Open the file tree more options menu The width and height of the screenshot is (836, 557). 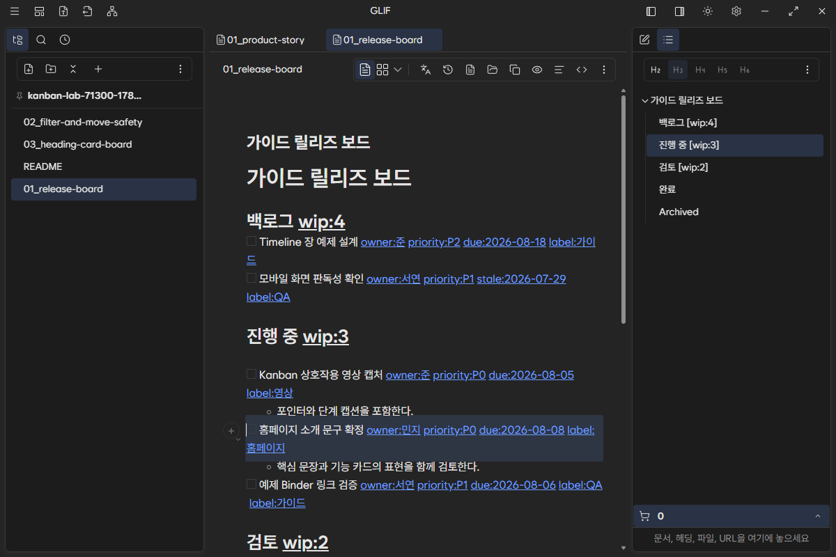pos(180,69)
